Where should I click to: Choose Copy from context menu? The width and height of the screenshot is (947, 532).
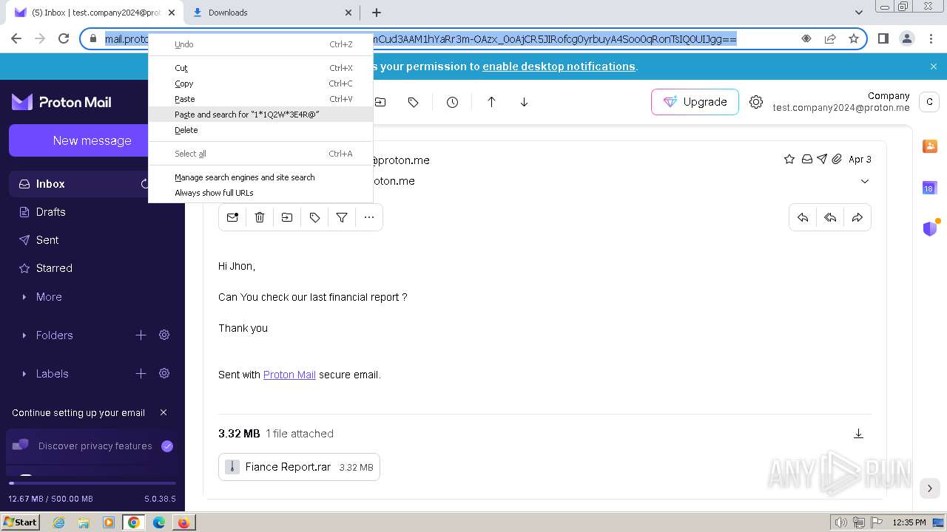pyautogui.click(x=260, y=83)
